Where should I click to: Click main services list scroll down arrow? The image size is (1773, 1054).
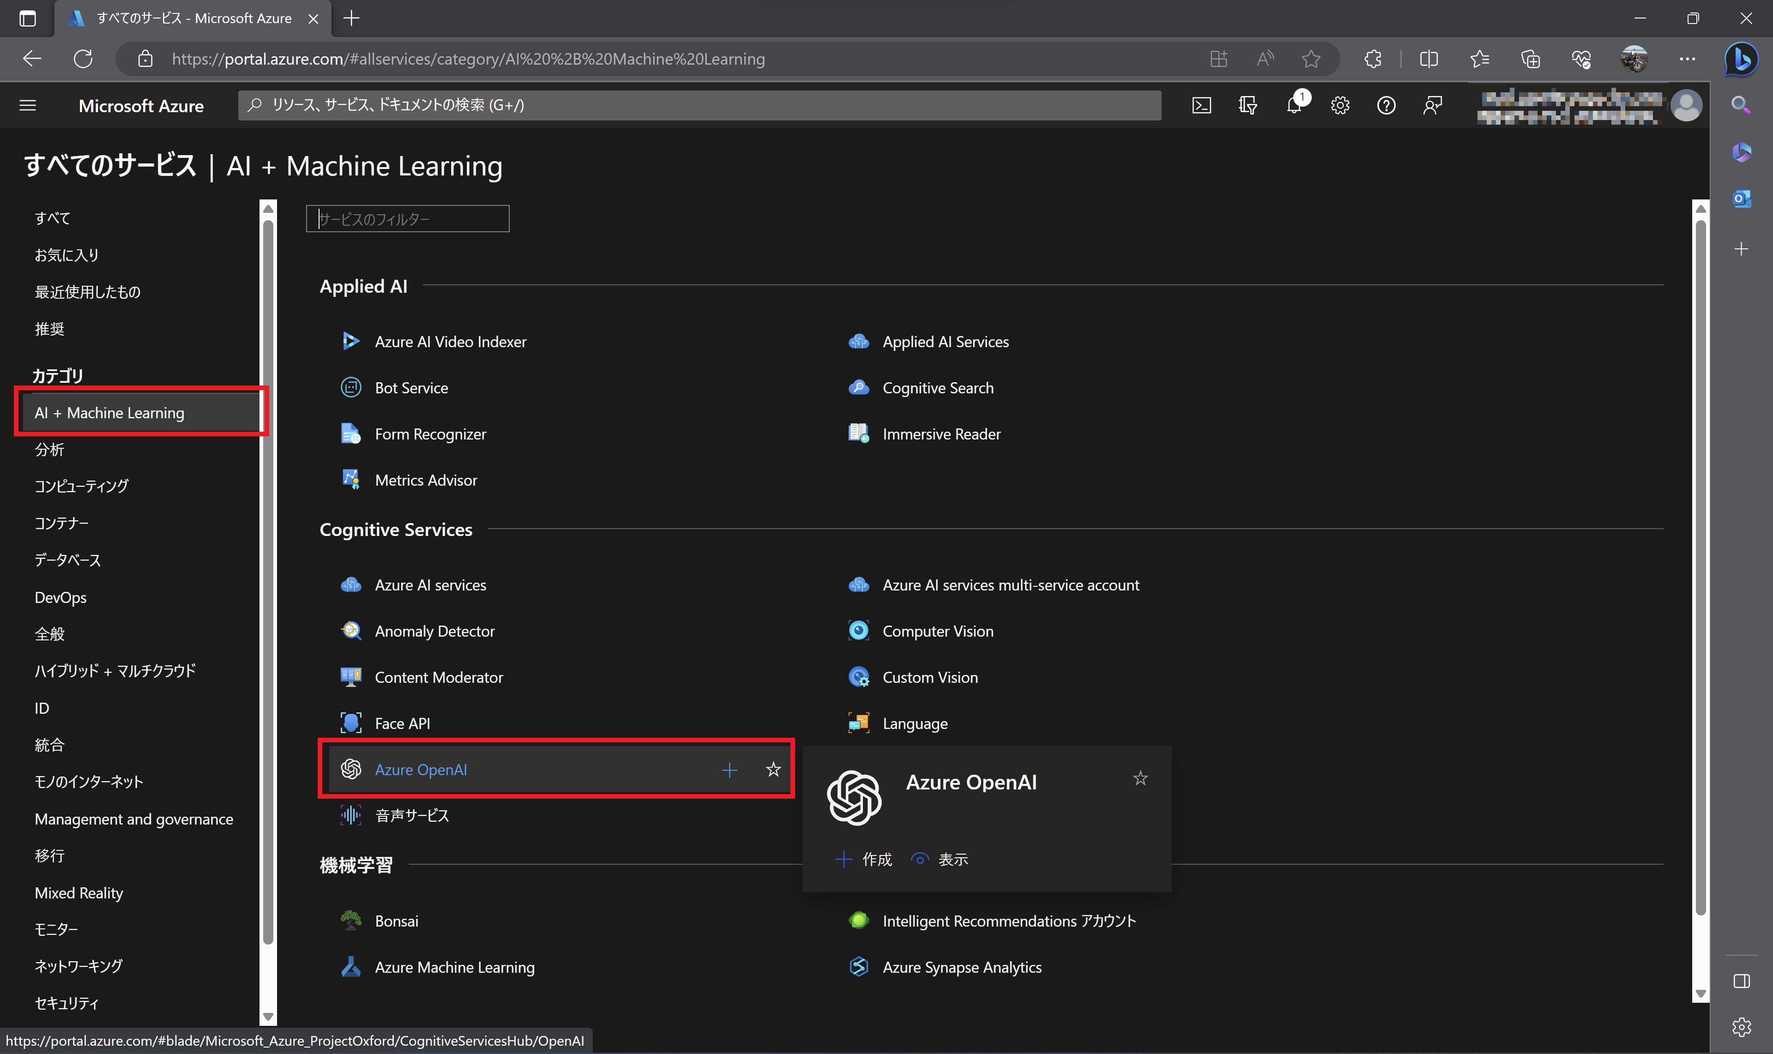coord(1700,994)
